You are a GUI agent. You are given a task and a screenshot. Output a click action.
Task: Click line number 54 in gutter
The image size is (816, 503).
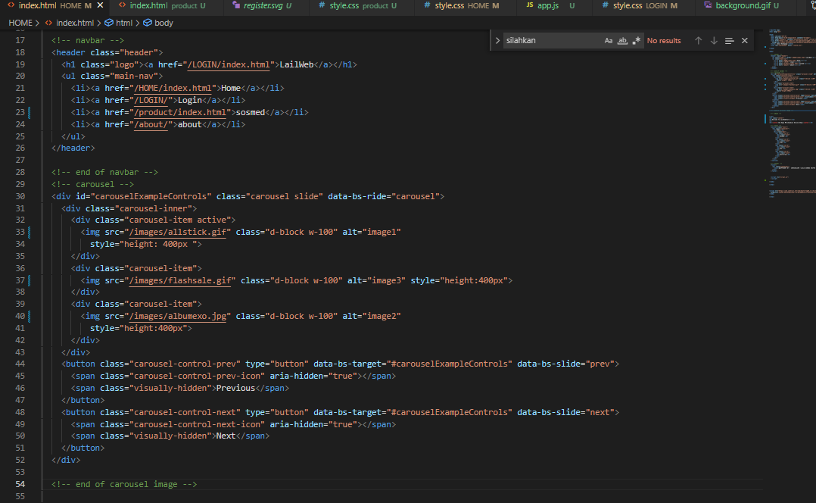point(20,484)
